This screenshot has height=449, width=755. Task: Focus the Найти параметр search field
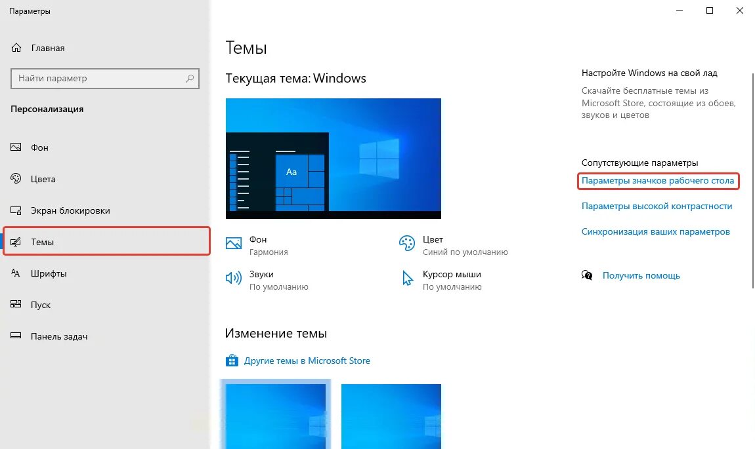[x=105, y=79]
